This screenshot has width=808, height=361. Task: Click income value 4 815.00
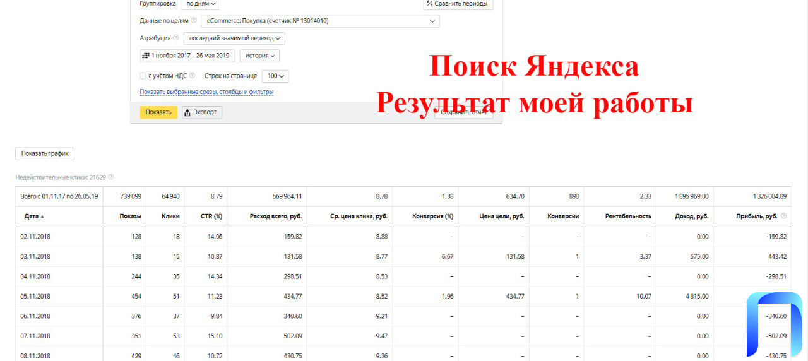click(696, 296)
